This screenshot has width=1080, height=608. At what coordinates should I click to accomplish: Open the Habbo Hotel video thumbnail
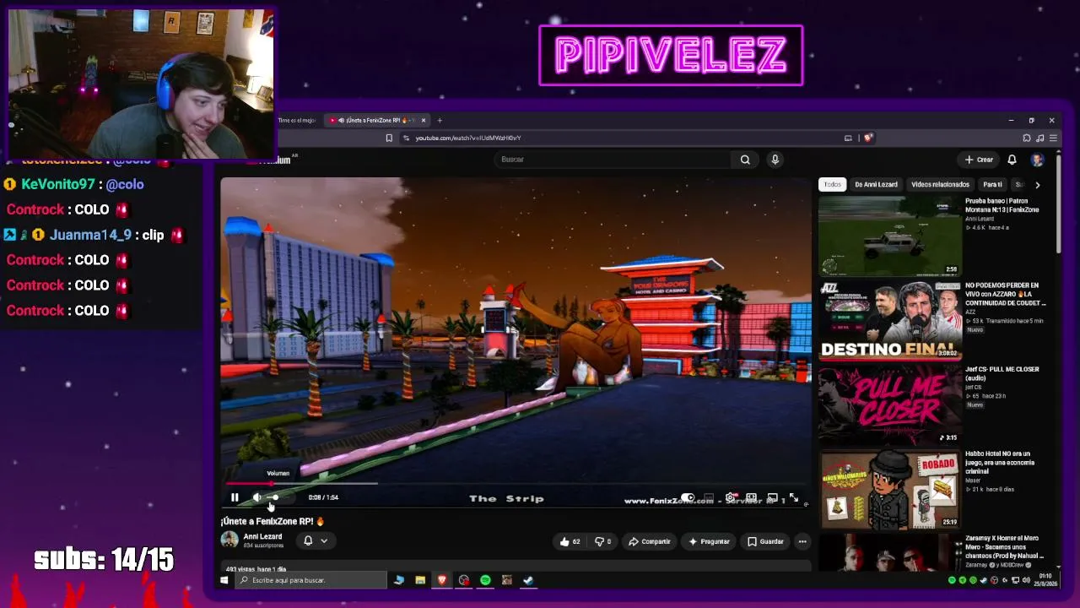click(890, 489)
